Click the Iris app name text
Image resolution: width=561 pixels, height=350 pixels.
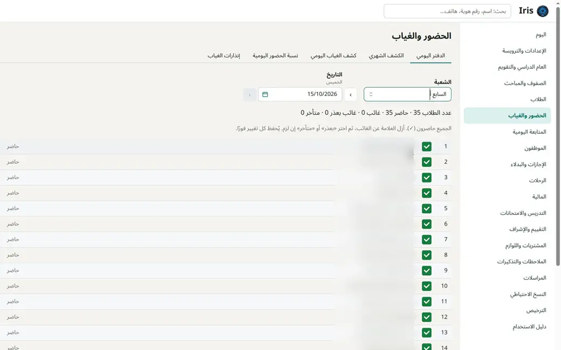[x=526, y=11]
